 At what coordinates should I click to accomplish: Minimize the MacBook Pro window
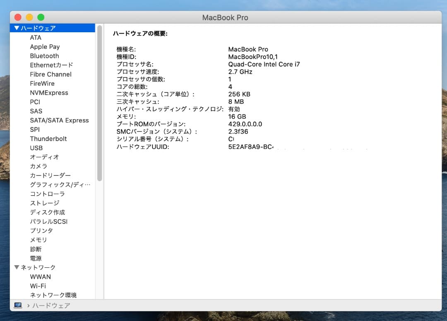point(29,17)
